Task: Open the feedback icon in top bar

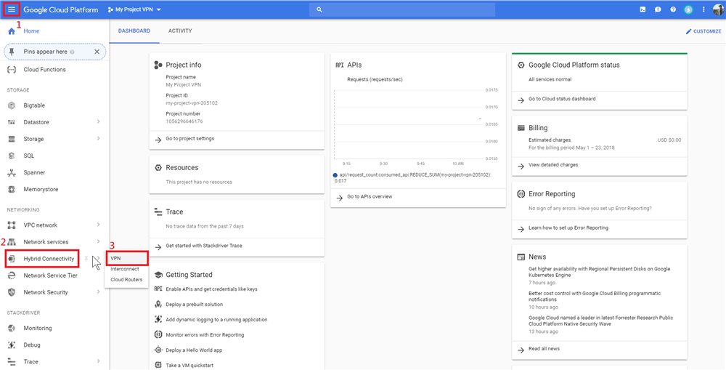Action: pyautogui.click(x=658, y=9)
